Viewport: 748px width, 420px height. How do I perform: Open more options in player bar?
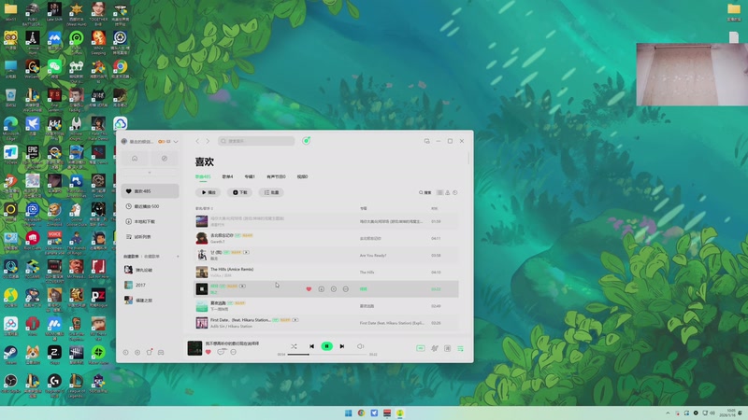233,352
